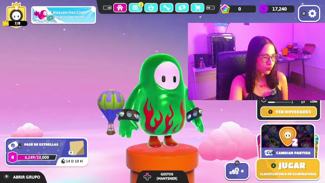Click the small menu lines icon beside gear
This screenshot has width=325, height=183.
304,13
